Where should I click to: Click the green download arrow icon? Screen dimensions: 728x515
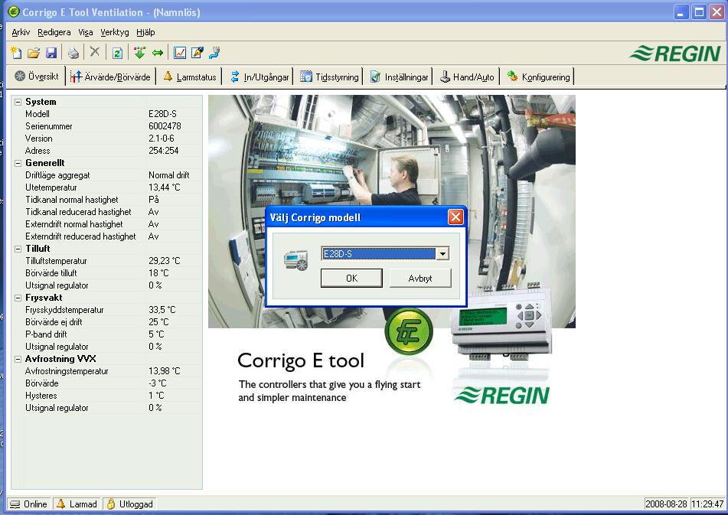[x=139, y=53]
